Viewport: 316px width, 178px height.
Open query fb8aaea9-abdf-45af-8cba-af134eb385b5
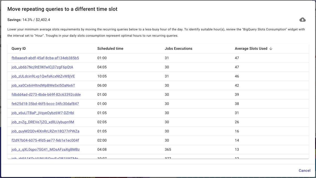[x=45, y=58]
